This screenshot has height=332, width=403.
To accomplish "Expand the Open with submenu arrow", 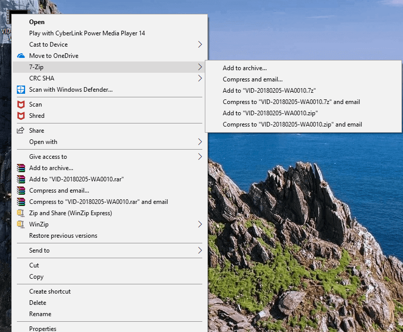I will tap(200, 142).
